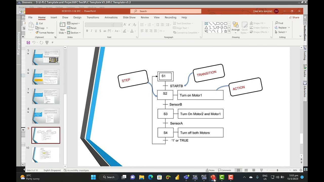Open TIA Portal V15.1 from taskbar
This screenshot has width=324, height=182.
click(x=195, y=177)
